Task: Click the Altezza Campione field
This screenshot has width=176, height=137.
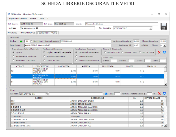Action: pos(163,41)
